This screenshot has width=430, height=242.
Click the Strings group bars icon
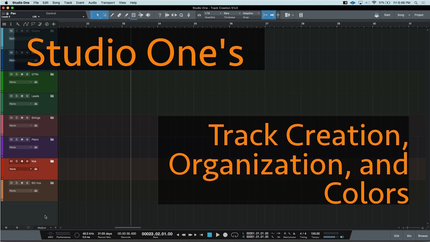click(x=36, y=126)
